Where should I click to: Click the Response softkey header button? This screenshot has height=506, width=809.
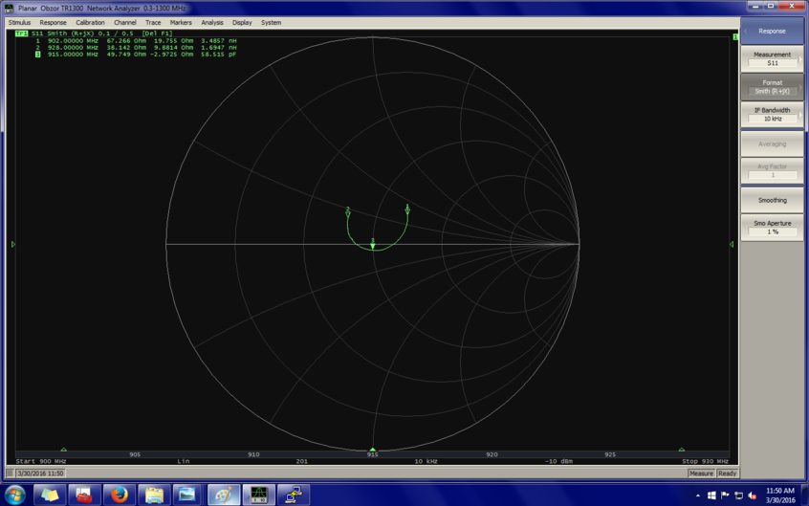point(772,31)
